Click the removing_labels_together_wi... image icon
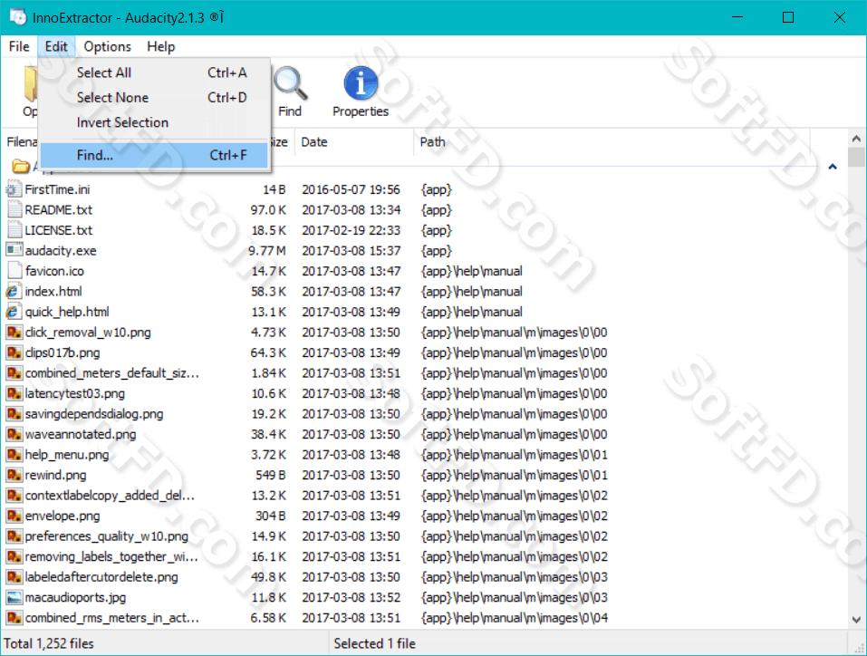The height and width of the screenshot is (656, 867). tap(14, 557)
